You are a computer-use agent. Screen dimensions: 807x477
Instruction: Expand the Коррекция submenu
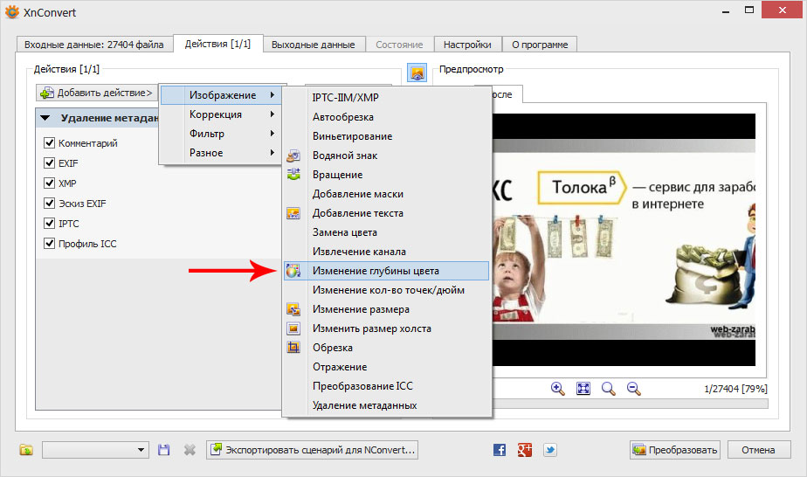click(223, 114)
